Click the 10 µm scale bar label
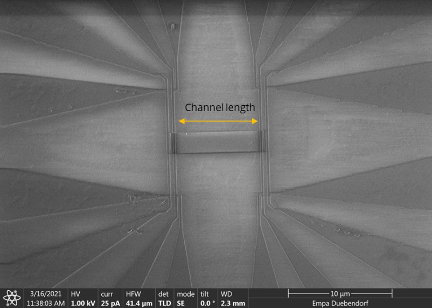 pos(340,293)
